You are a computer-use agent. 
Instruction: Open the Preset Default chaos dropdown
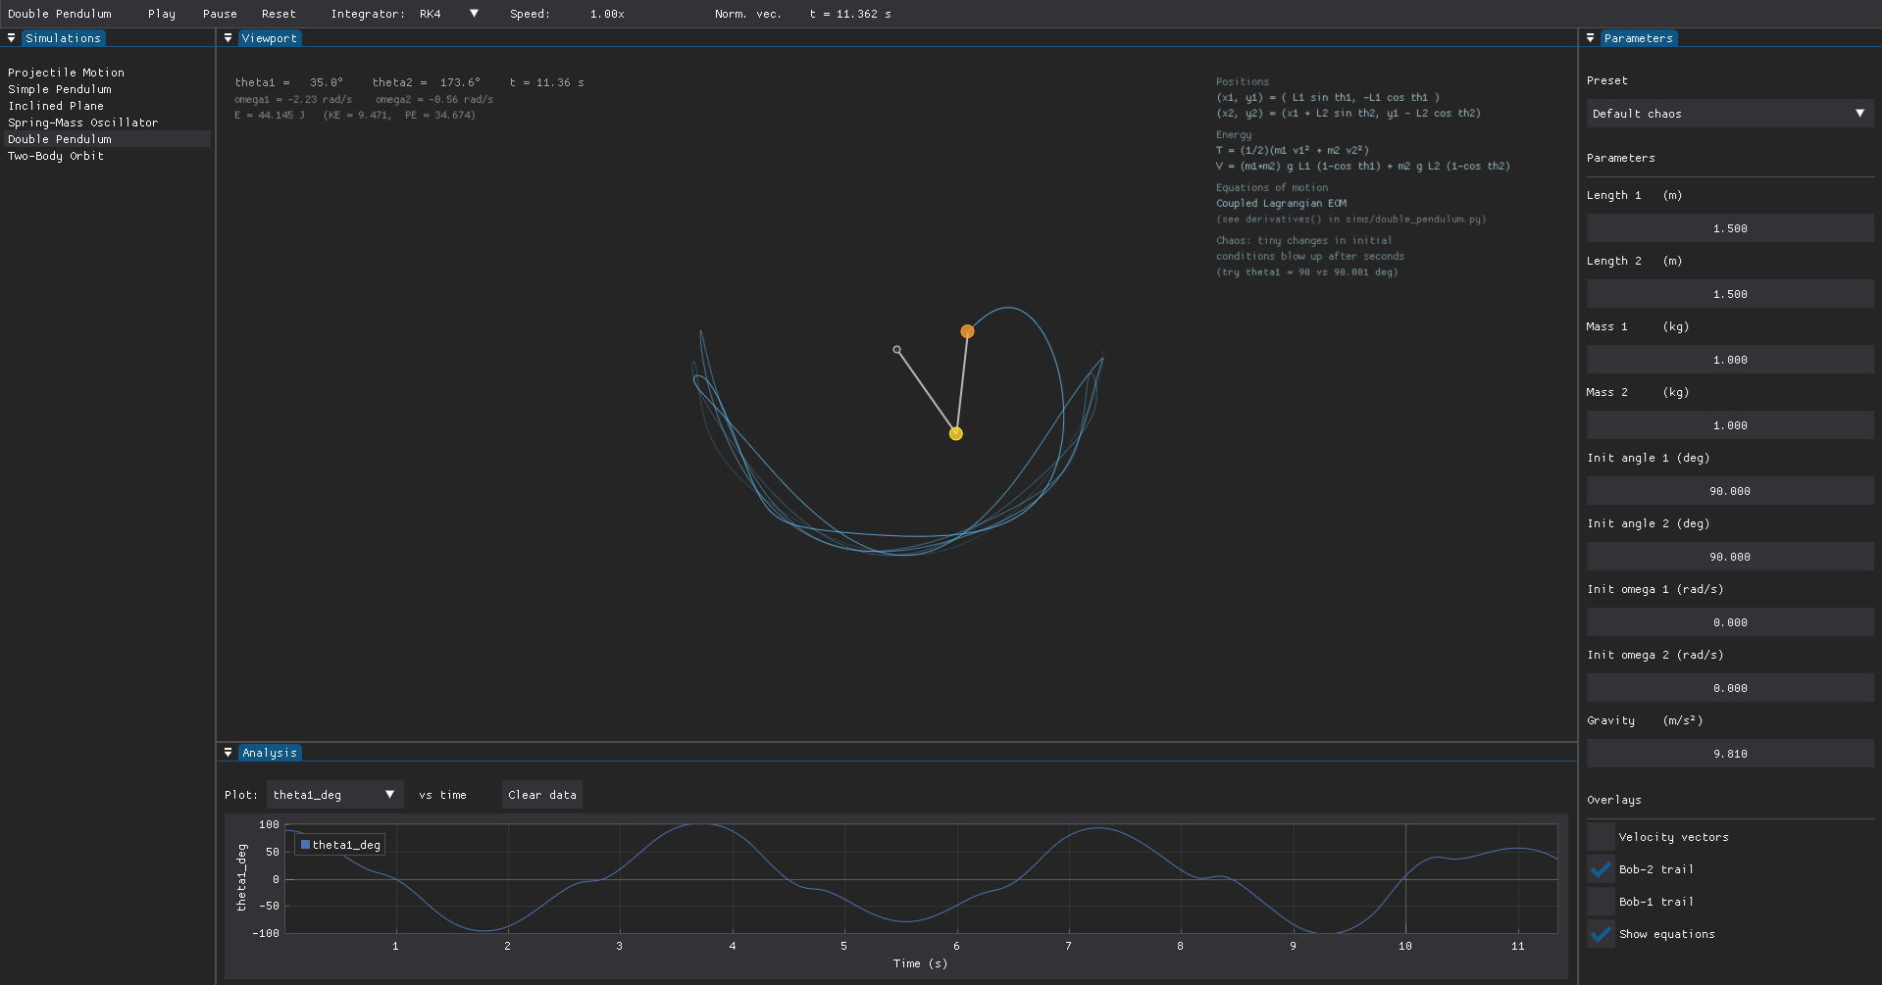tap(1730, 114)
